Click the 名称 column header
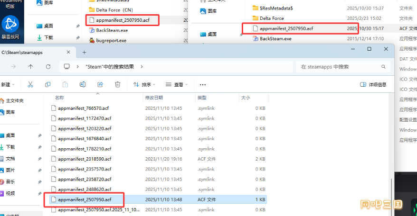 (59, 98)
